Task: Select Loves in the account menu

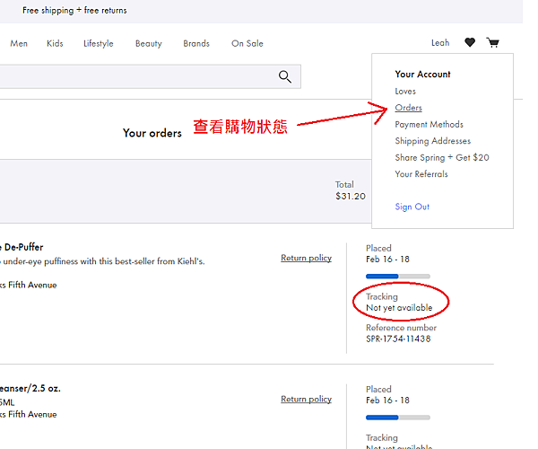Action: click(405, 92)
